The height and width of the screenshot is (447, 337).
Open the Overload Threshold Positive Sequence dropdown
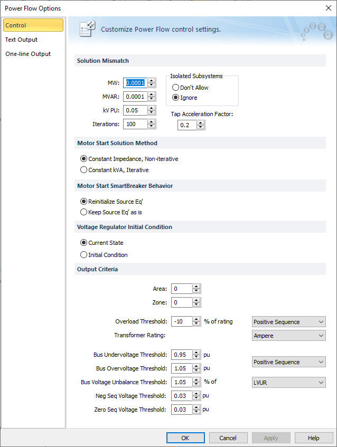pyautogui.click(x=288, y=322)
